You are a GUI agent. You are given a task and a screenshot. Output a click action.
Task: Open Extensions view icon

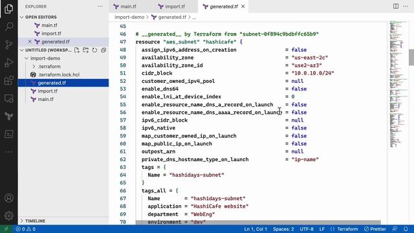tap(8, 80)
